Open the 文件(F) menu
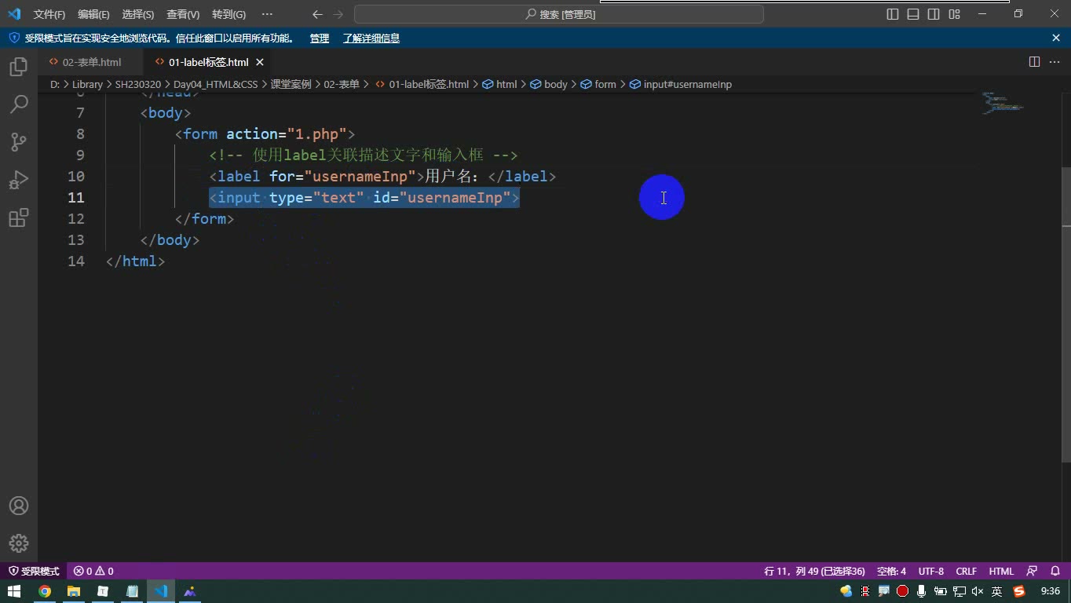 coord(49,14)
